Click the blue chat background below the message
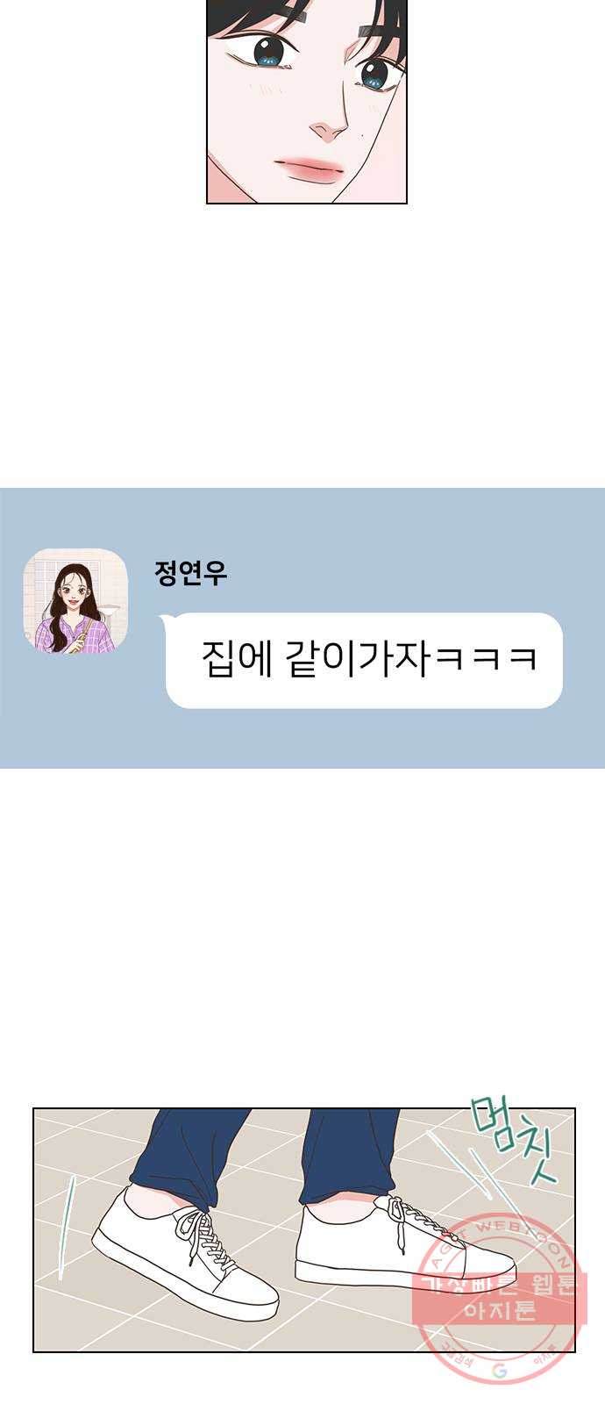The width and height of the screenshot is (605, 1404). [302, 739]
